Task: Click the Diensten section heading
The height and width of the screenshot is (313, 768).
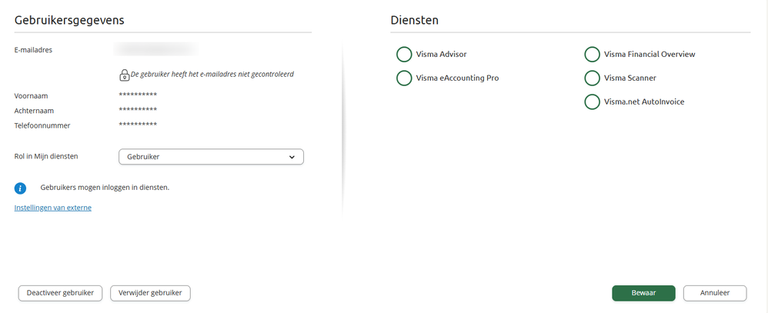Action: 414,20
